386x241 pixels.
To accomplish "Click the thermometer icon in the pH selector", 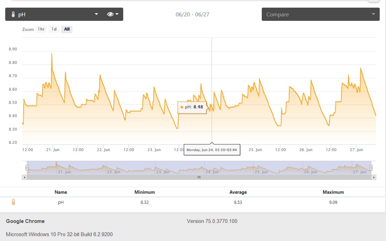I will tap(13, 15).
